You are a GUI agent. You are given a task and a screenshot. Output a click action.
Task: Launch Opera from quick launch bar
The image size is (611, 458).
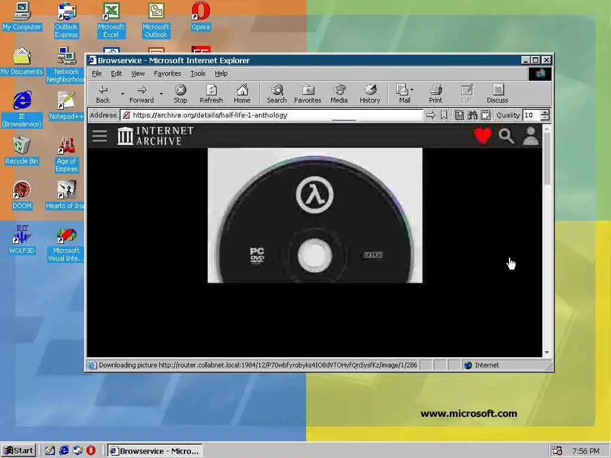[91, 451]
